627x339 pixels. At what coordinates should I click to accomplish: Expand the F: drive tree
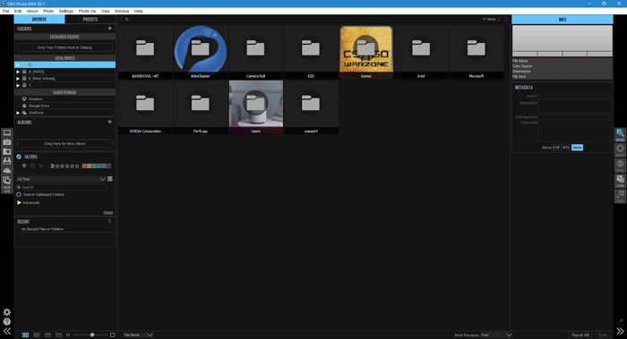click(x=18, y=86)
